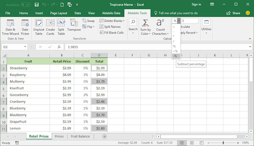
Task: Click the Swap tool
Action: (x=88, y=21)
